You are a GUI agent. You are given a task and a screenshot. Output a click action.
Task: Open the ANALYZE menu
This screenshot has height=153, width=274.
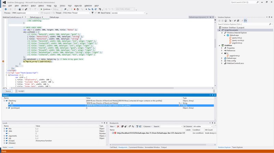[x=78, y=6]
